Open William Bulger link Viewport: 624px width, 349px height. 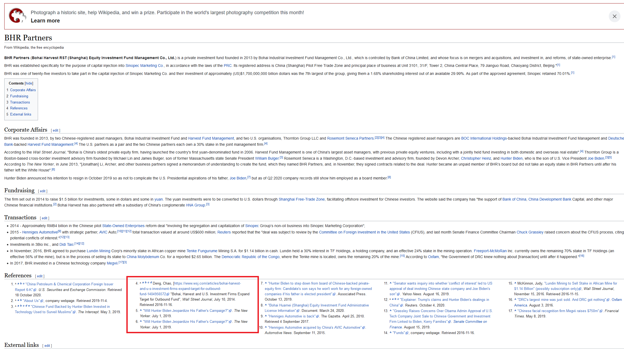tap(267, 159)
